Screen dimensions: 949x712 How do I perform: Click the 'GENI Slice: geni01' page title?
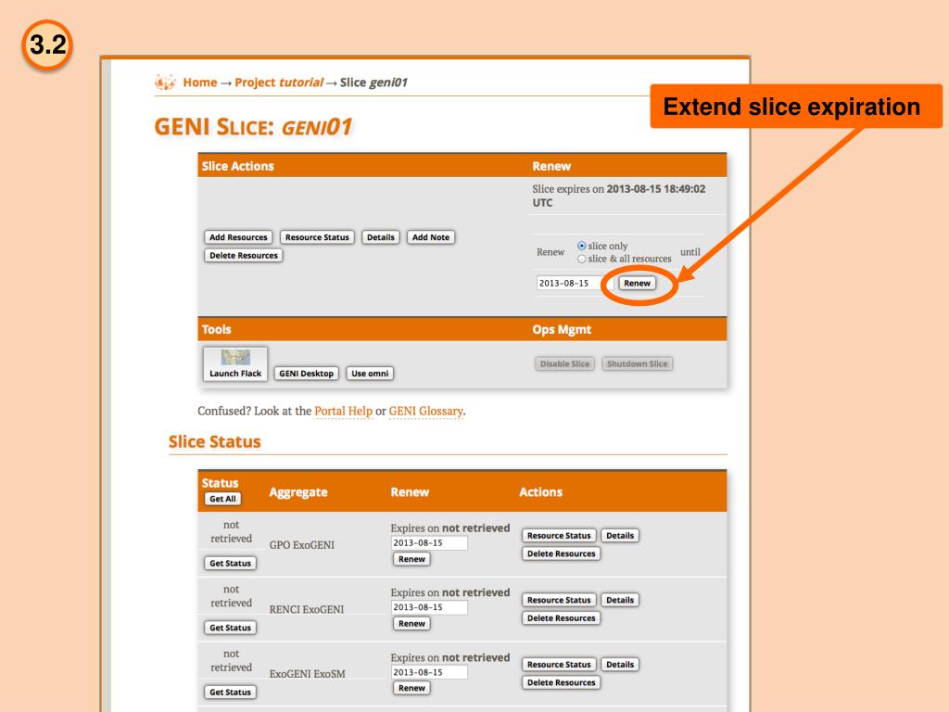[x=253, y=127]
